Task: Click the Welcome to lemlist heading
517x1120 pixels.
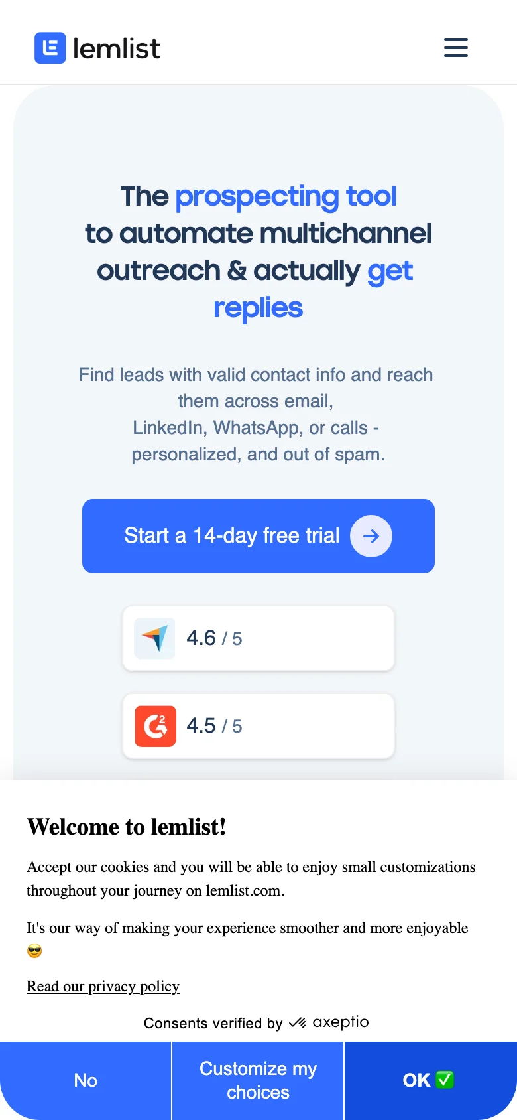Action: 126,827
